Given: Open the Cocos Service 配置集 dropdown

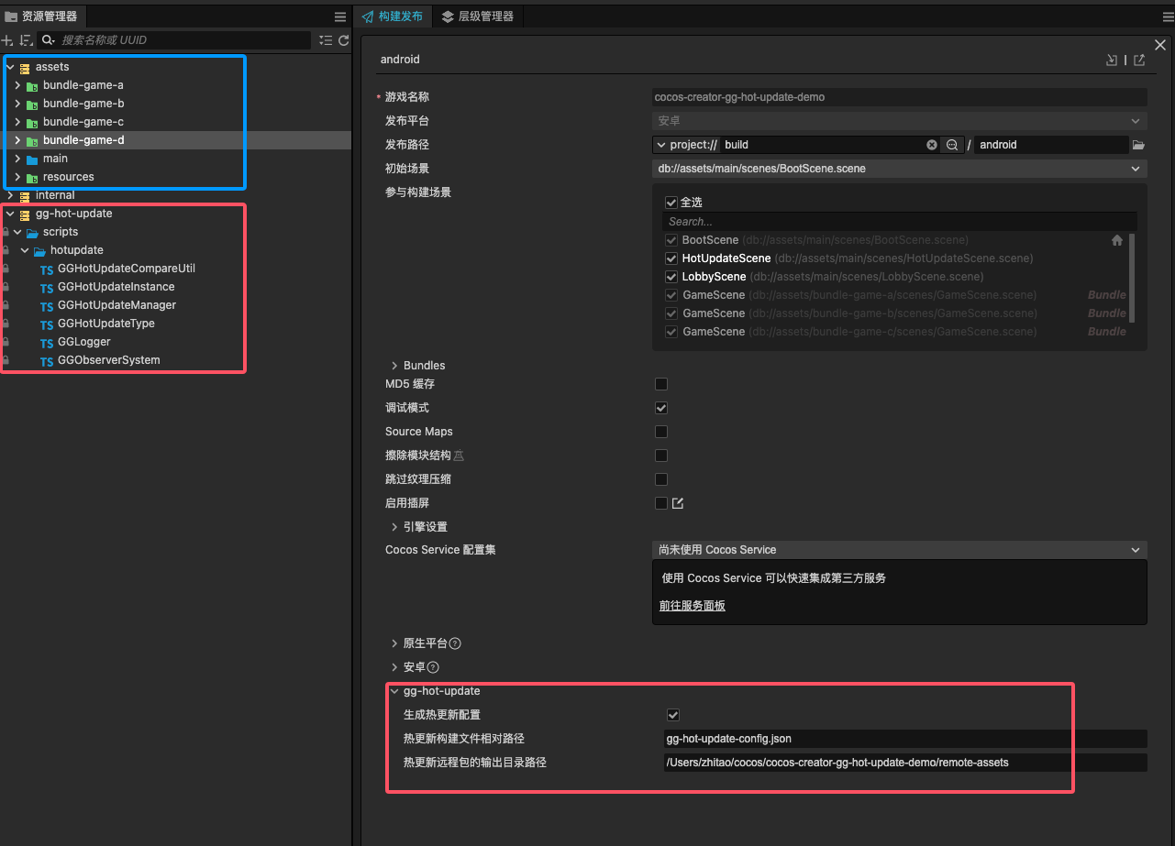Looking at the screenshot, I should point(900,550).
